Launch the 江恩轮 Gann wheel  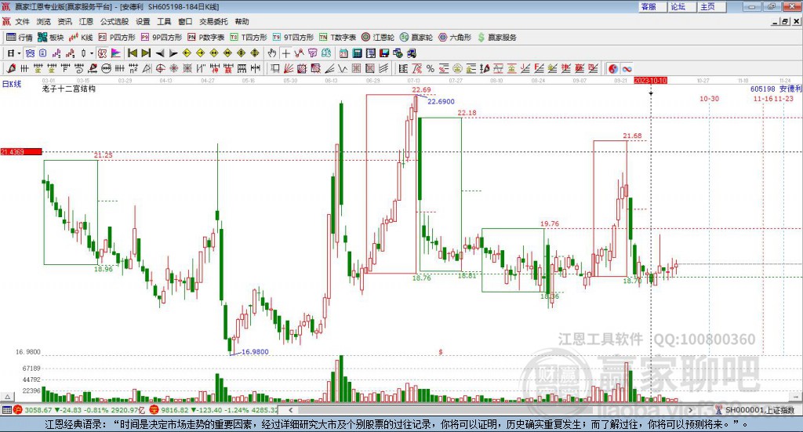(378, 38)
